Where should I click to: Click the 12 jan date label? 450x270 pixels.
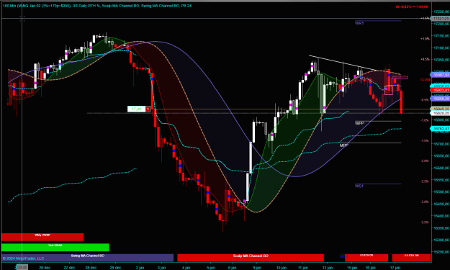tap(328, 267)
